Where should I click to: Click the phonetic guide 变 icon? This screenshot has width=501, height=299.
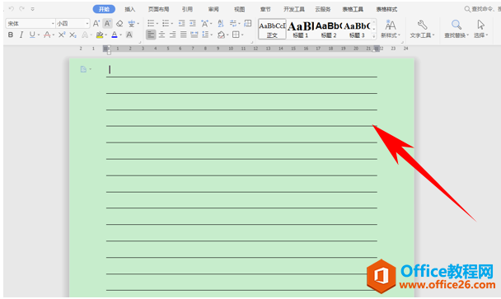(x=132, y=23)
